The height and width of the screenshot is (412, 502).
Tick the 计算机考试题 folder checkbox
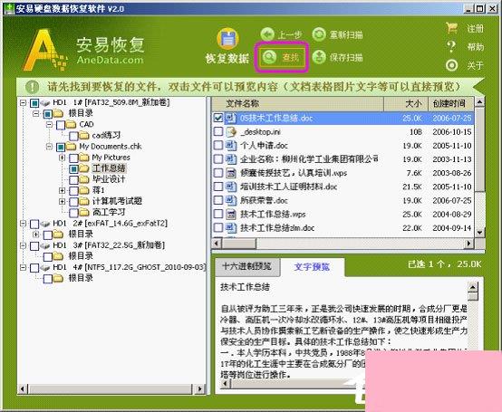(73, 202)
